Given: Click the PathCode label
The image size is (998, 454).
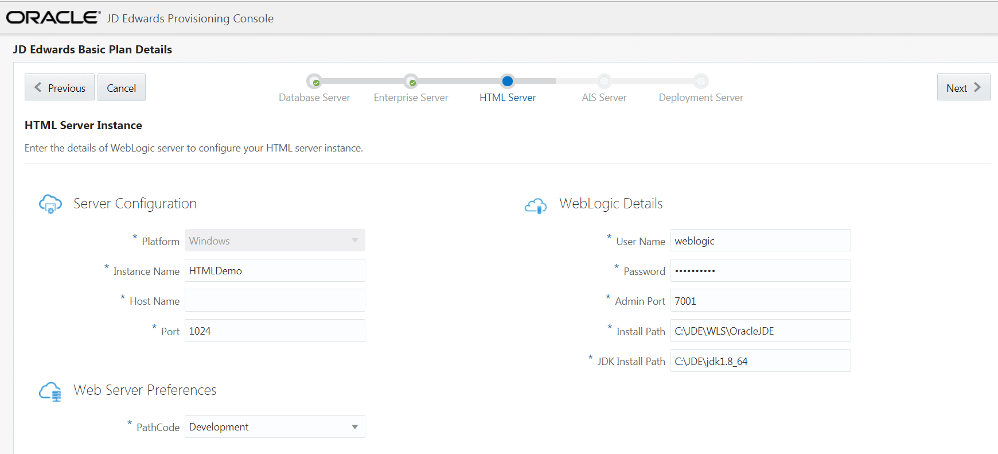Looking at the screenshot, I should (x=158, y=428).
